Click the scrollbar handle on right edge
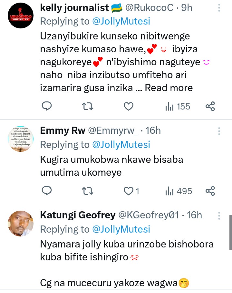Viewport: 232px width, 293px height. [230, 232]
